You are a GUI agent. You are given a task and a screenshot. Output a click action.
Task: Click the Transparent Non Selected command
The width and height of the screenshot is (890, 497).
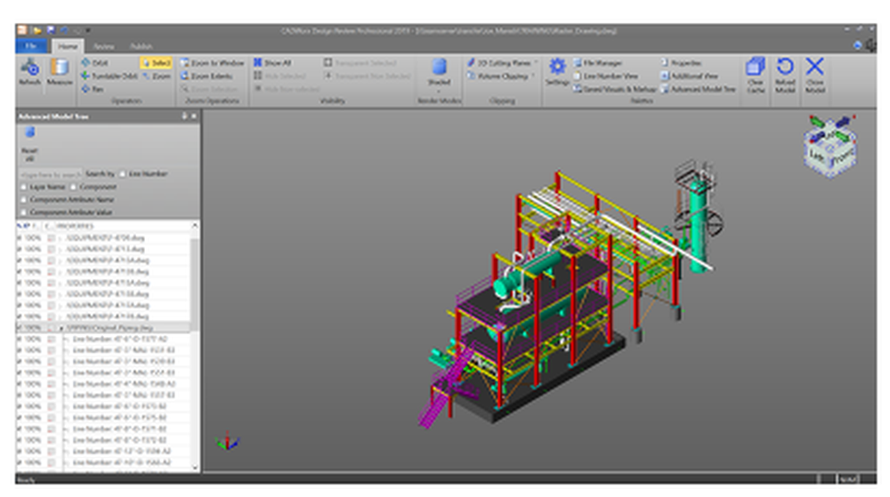pyautogui.click(x=367, y=76)
